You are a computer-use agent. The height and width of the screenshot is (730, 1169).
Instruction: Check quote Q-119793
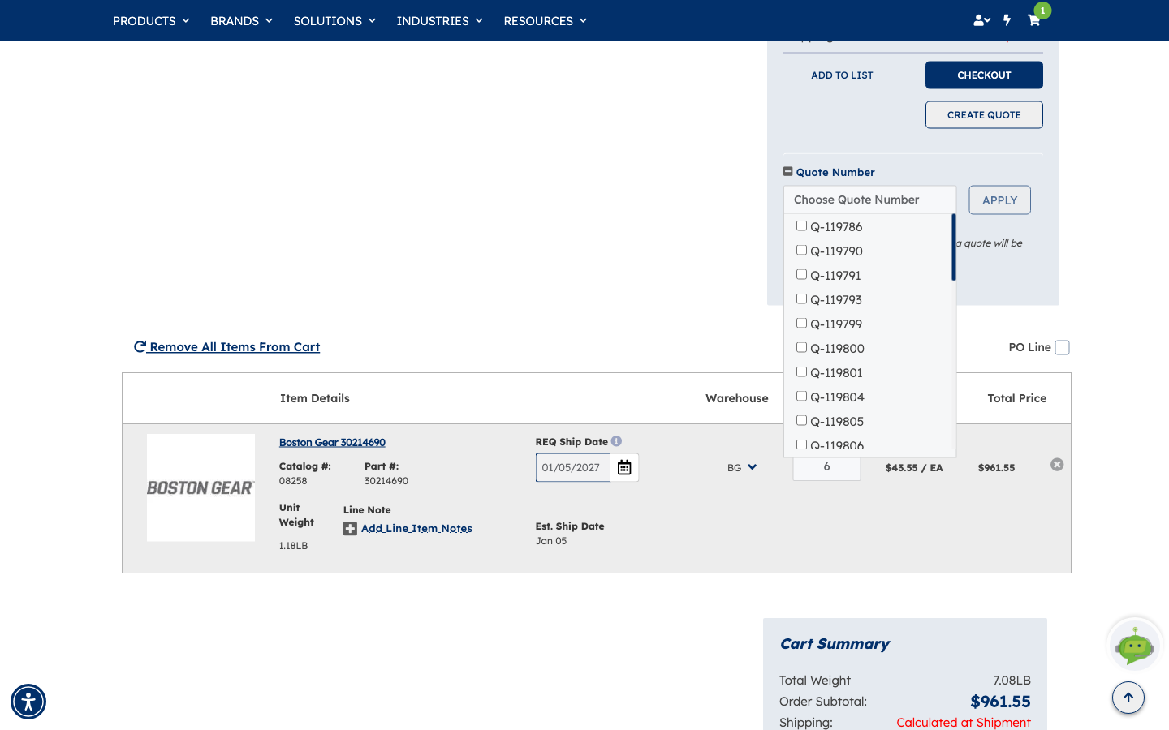801,299
